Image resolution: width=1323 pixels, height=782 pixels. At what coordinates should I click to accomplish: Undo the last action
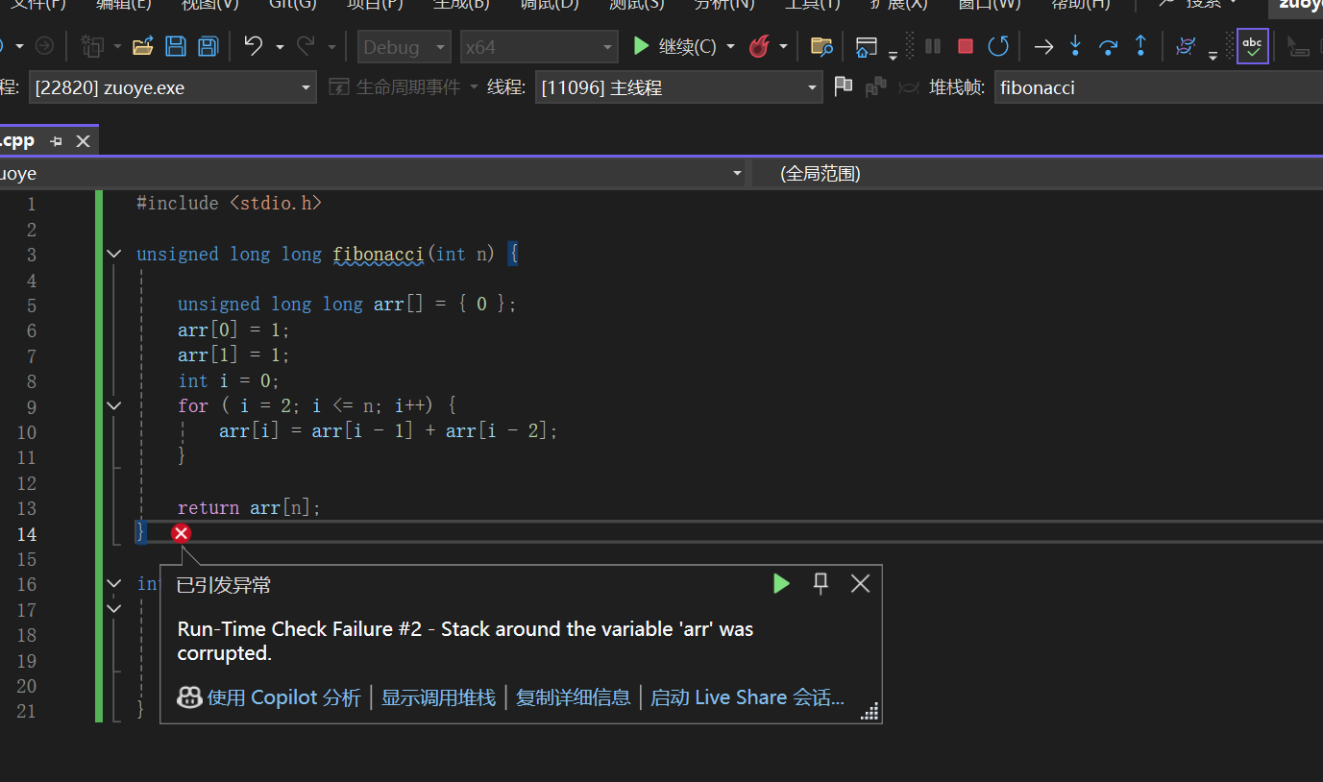pos(253,46)
